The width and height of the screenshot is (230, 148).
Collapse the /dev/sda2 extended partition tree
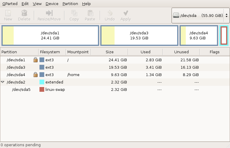3,82
